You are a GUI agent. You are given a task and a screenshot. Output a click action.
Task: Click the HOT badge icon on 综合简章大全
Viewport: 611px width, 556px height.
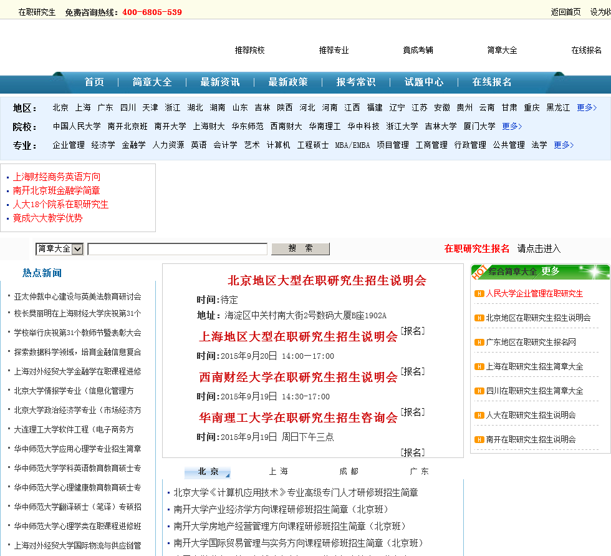479,272
